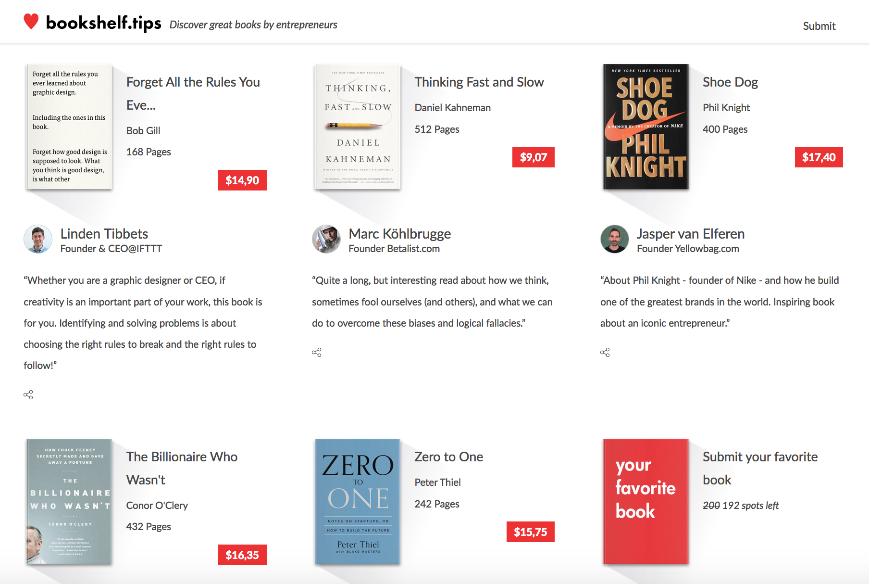
Task: Select the $9,07 price tag
Action: click(x=534, y=157)
